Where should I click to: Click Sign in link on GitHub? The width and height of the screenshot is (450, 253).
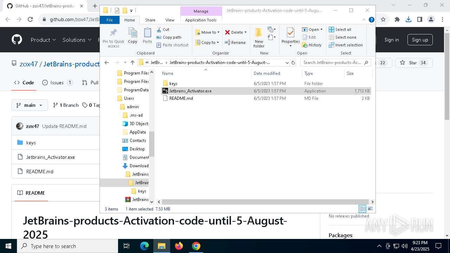coord(392,40)
